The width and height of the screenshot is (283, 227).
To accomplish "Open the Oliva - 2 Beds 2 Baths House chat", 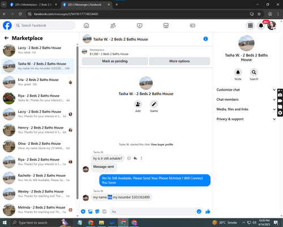I will (38, 146).
